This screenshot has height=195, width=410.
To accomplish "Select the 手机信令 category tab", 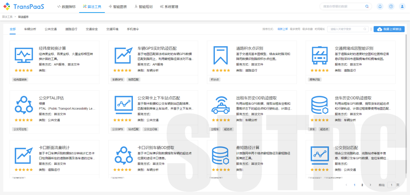I will pyautogui.click(x=133, y=29).
